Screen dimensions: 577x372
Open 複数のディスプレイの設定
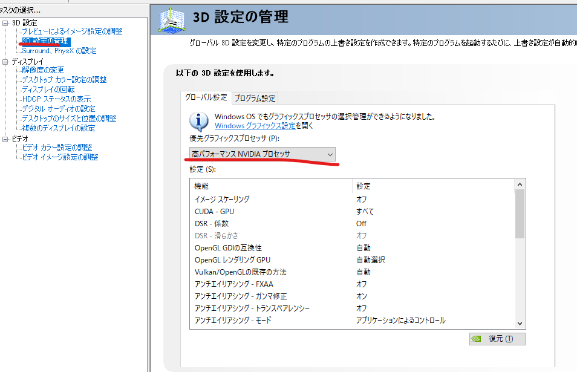click(x=59, y=128)
